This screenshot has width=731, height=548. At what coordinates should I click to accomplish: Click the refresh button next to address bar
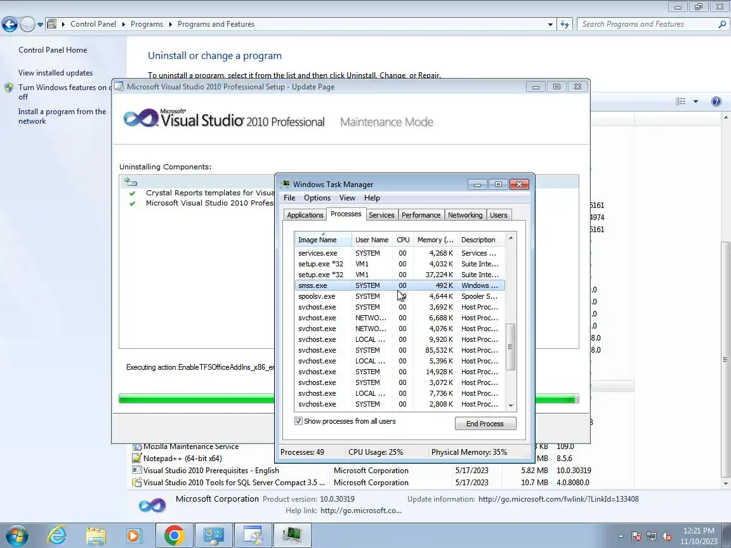point(565,24)
